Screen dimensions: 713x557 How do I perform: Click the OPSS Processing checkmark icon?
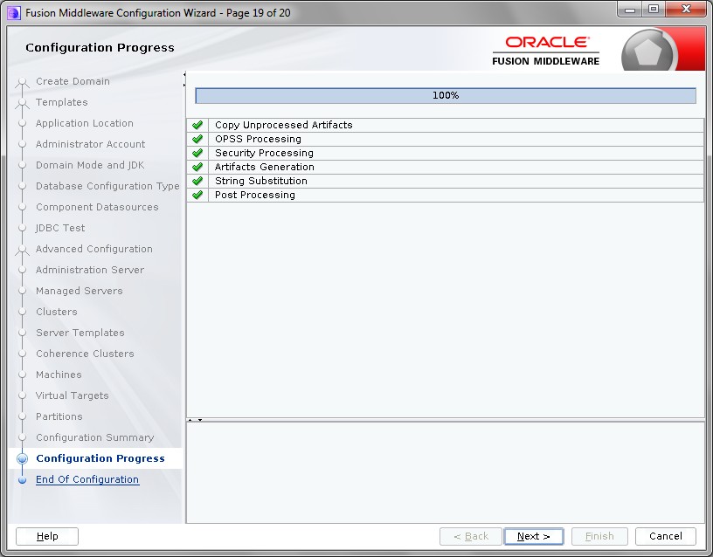coord(197,139)
